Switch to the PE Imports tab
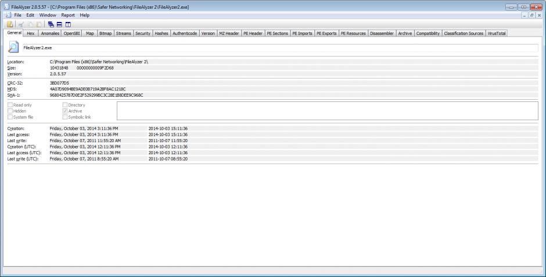The height and width of the screenshot is (277, 546). (x=302, y=34)
